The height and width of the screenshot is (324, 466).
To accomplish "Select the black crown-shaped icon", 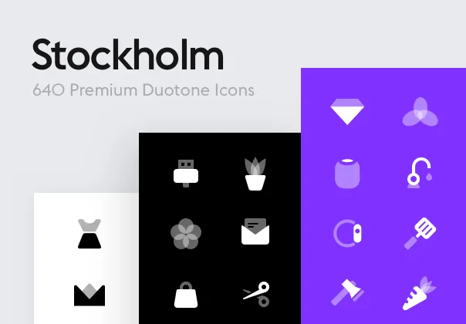I will (89, 295).
